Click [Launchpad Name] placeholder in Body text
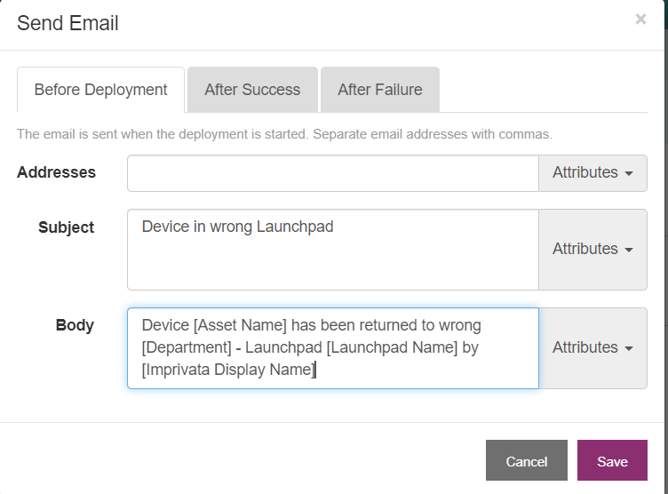 (392, 347)
